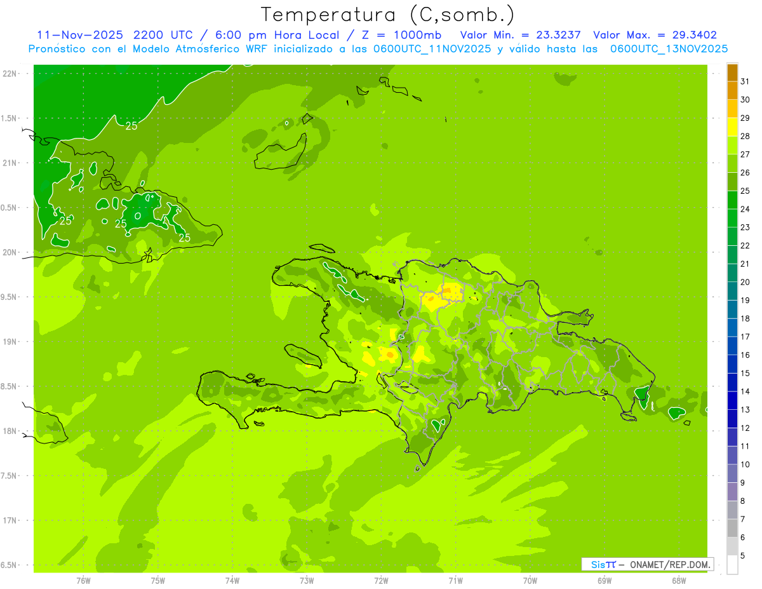762x589 pixels.
Task: Click the 20N latitude axis label
Action: coord(11,252)
